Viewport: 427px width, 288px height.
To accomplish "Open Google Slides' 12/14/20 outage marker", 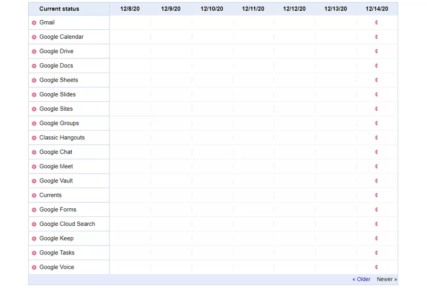I will pos(377,95).
